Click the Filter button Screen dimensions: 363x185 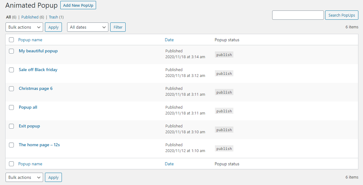(x=118, y=27)
